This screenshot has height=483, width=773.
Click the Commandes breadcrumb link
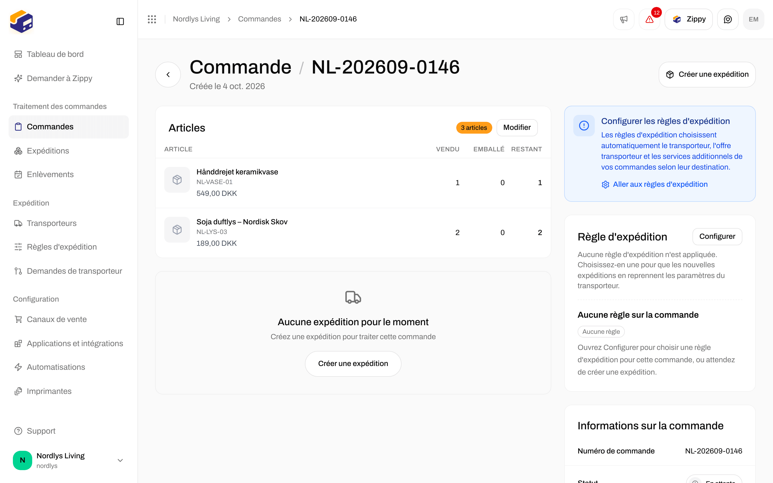pos(259,19)
